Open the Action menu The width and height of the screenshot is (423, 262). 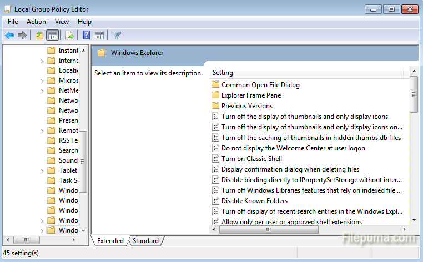[36, 22]
